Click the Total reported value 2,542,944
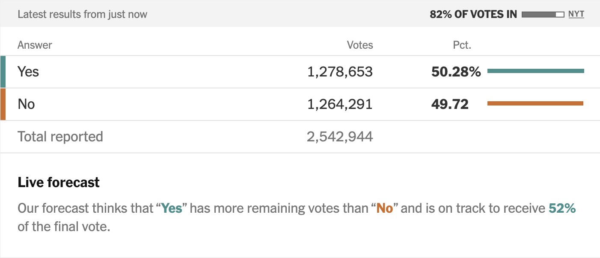 [x=340, y=137]
